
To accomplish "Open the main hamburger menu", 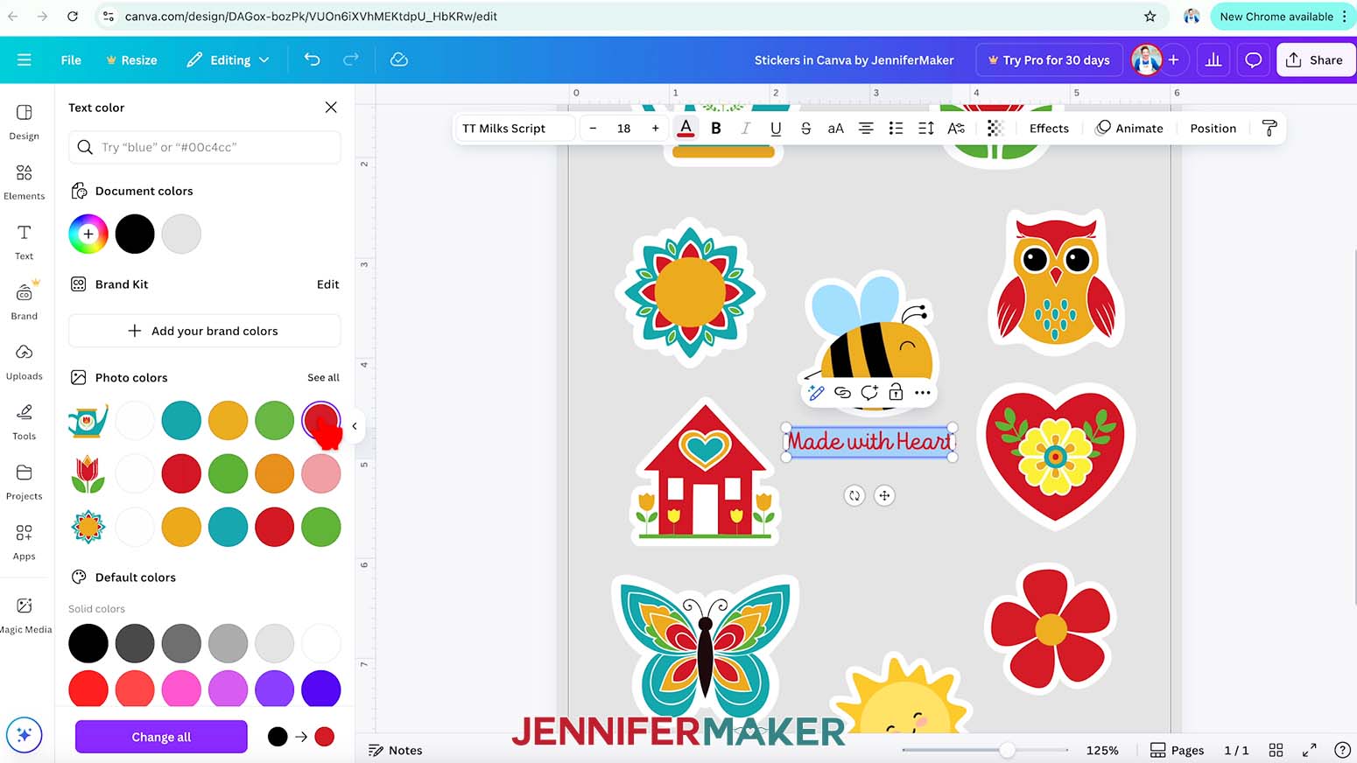I will pos(24,59).
